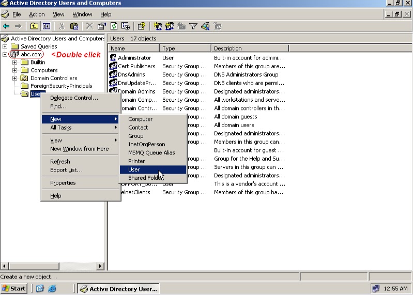The image size is (413, 295).
Task: Click tree pane scrollbar left arrow
Action: (4, 266)
